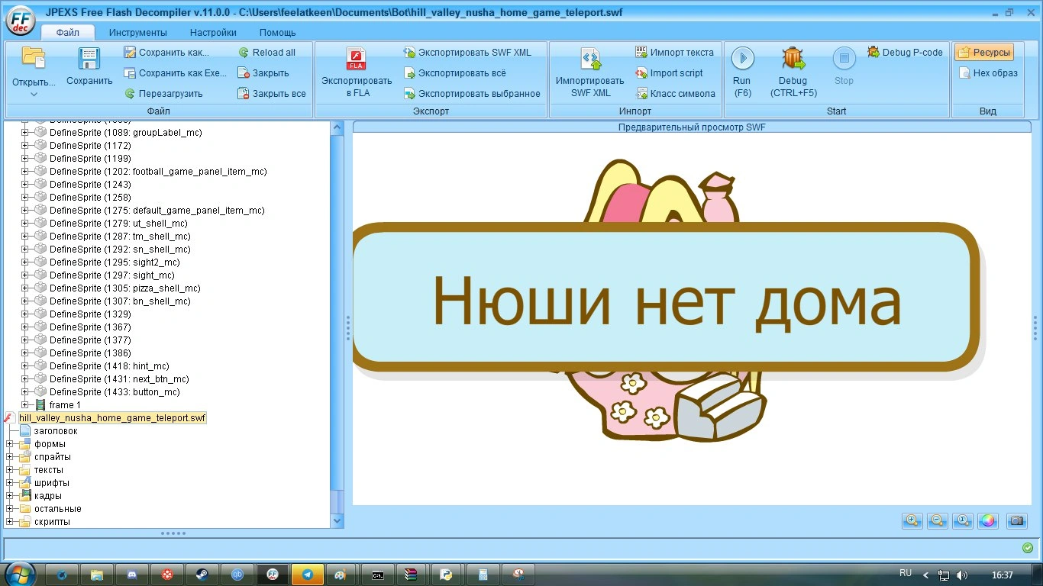Switch to the Hex образ view
This screenshot has height=586, width=1043.
[x=988, y=73]
